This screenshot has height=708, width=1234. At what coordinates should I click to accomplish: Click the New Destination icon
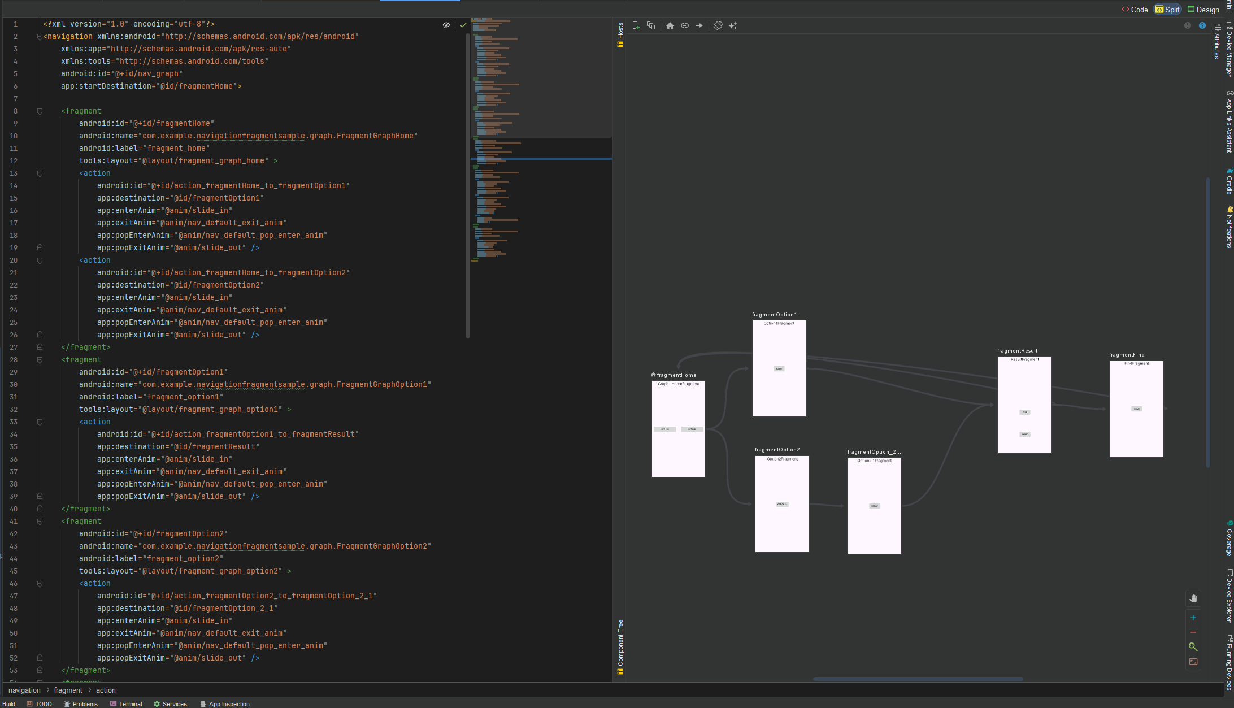(636, 25)
